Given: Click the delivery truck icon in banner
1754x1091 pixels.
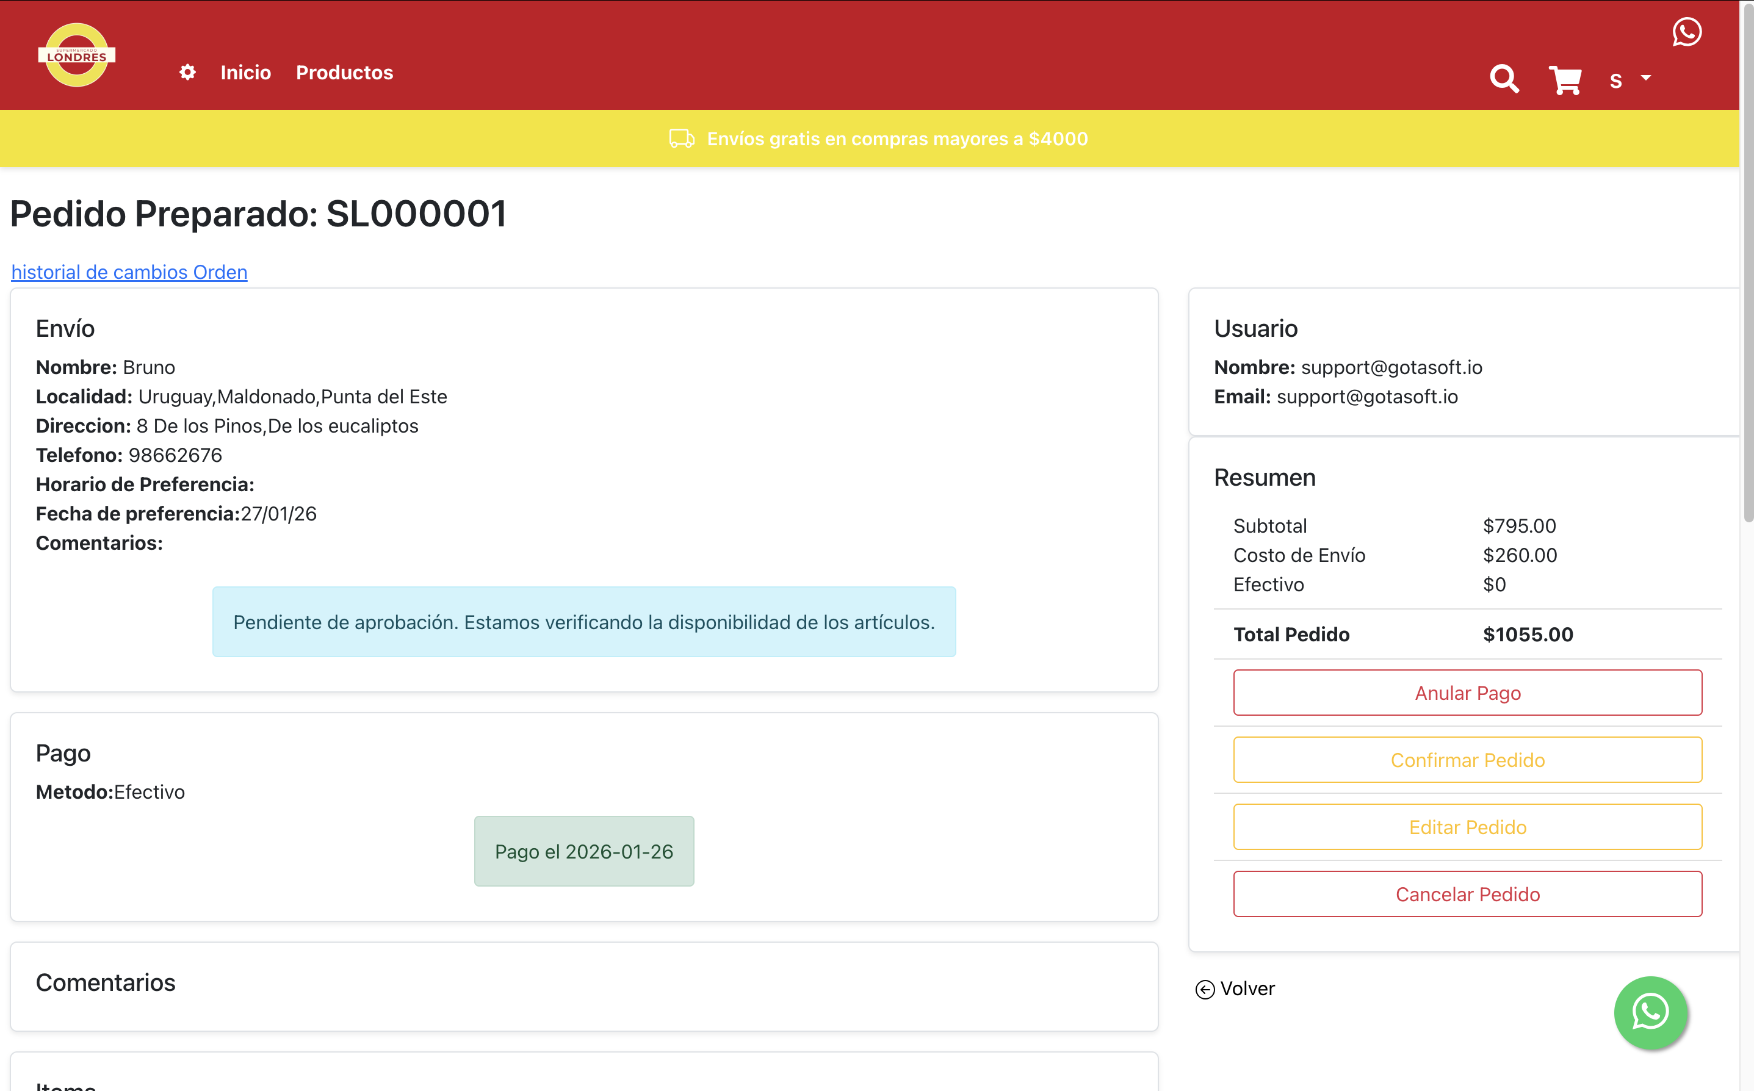Looking at the screenshot, I should coord(681,139).
